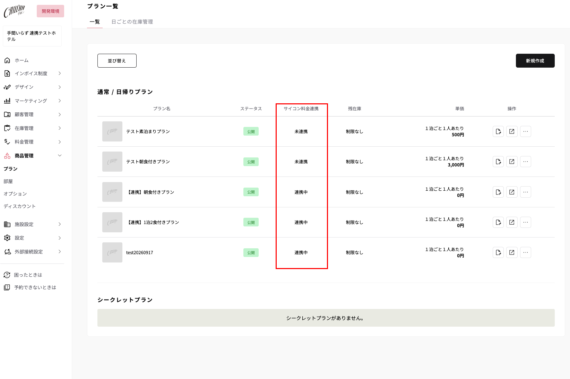Viewport: 570px width, 379px height.
Task: Expand the デザイン menu chevron
Action: tap(60, 87)
